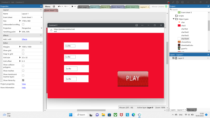
Task: Open the Projection dropdown set to Perspective
Action: pyautogui.click(x=32, y=28)
